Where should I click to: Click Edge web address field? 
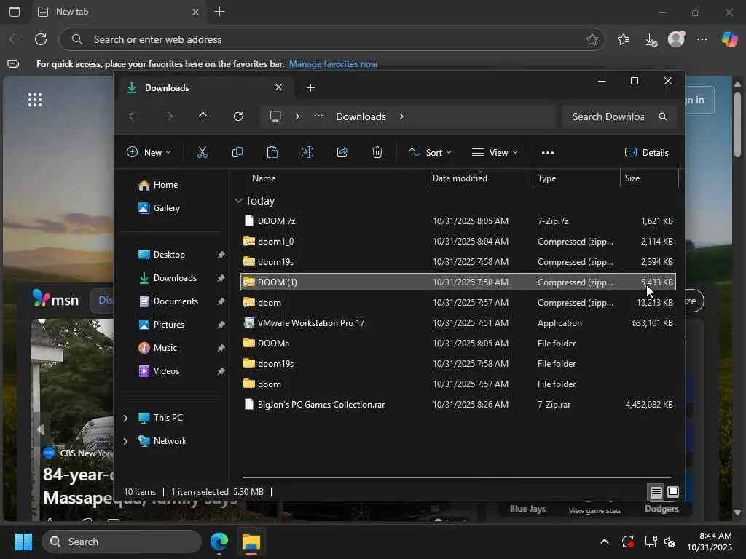331,39
